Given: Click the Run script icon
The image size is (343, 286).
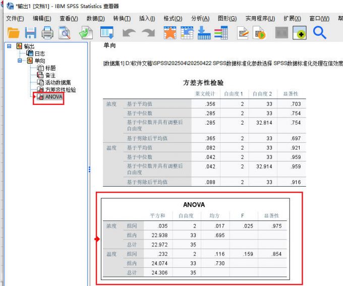Looking at the screenshot, I should point(259,33).
